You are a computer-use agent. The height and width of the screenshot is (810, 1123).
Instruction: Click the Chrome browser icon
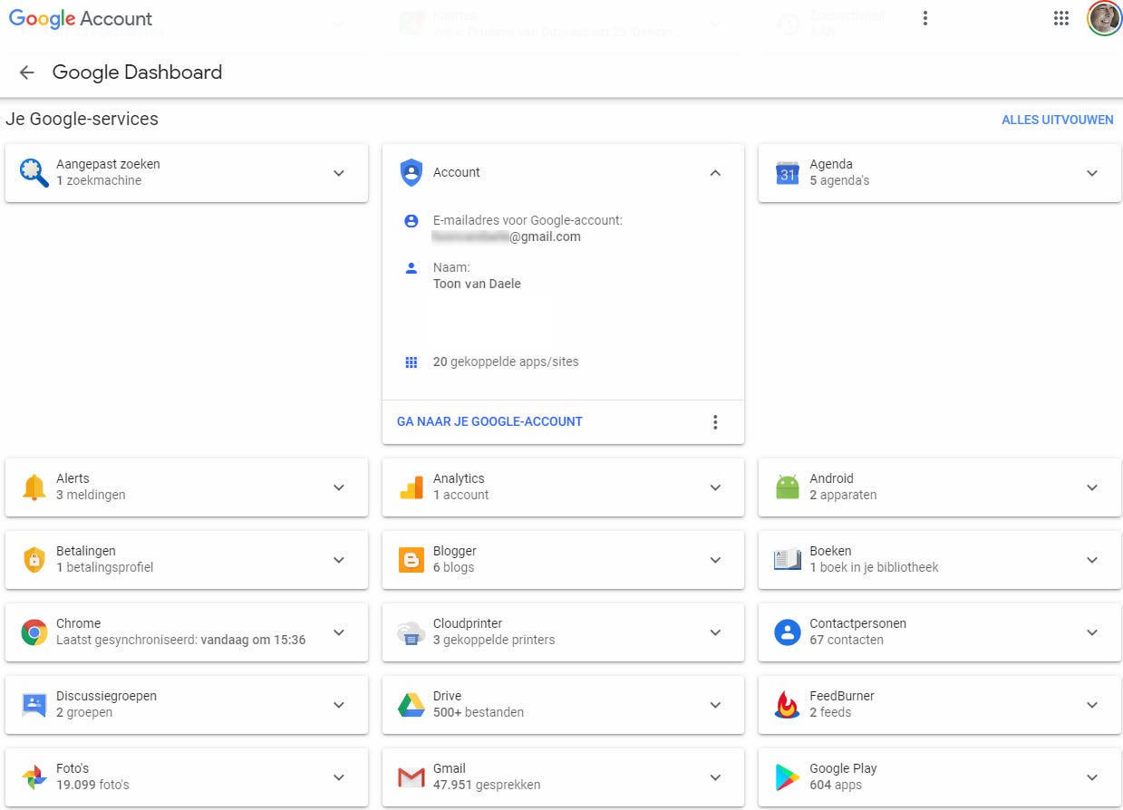pyautogui.click(x=34, y=632)
